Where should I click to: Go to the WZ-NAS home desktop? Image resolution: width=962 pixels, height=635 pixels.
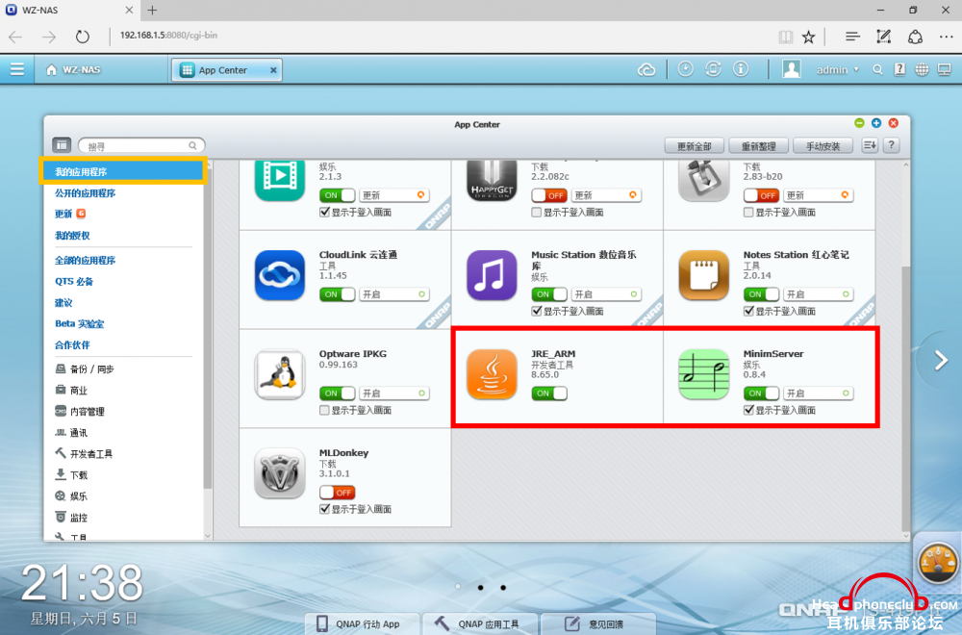[73, 70]
